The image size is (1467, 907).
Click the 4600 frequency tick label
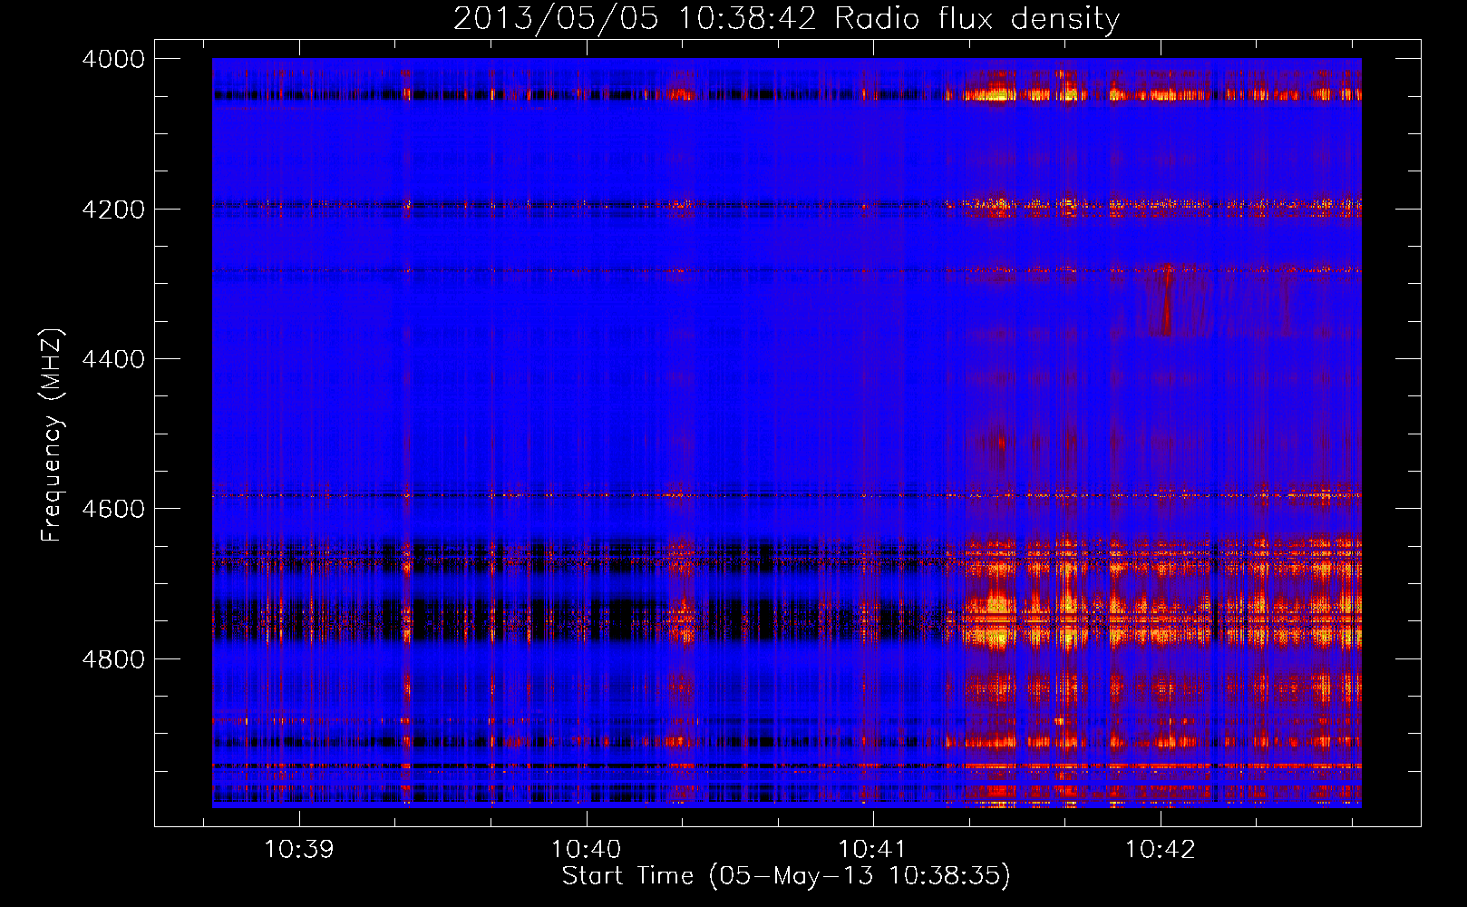click(113, 509)
